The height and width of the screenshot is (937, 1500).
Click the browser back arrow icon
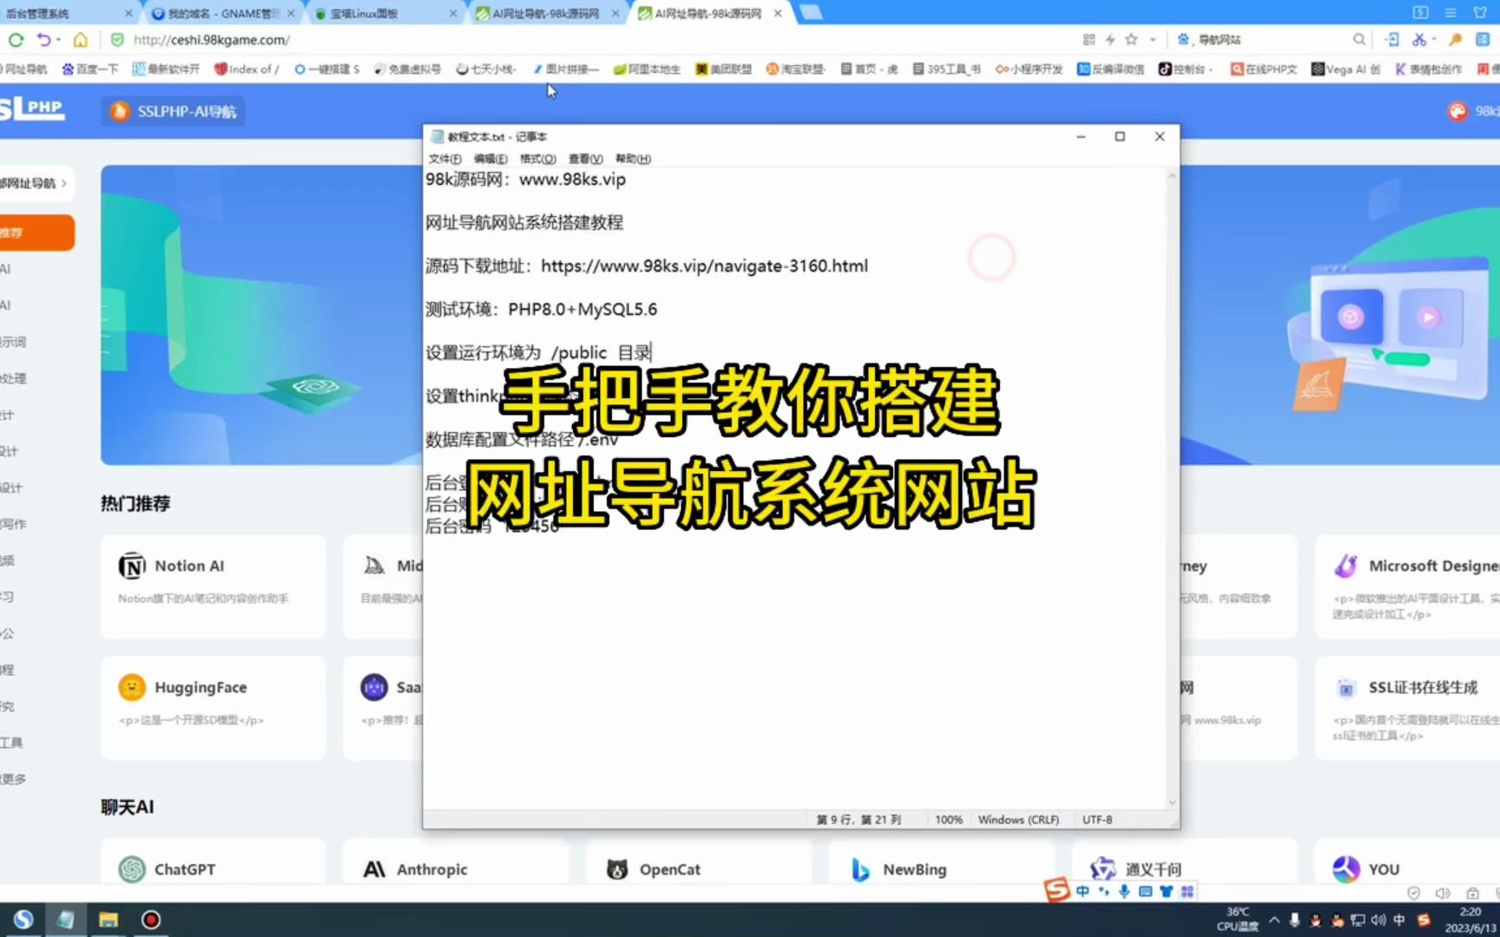tap(43, 39)
